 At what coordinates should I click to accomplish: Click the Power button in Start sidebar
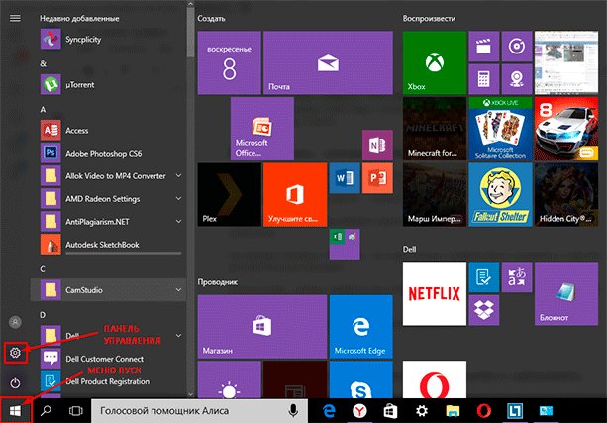(x=15, y=383)
